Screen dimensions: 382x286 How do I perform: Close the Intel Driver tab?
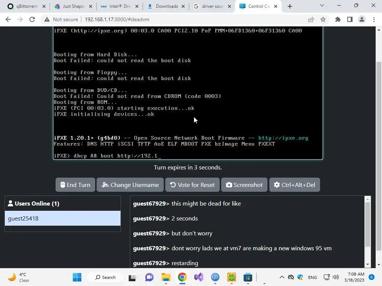[137, 6]
